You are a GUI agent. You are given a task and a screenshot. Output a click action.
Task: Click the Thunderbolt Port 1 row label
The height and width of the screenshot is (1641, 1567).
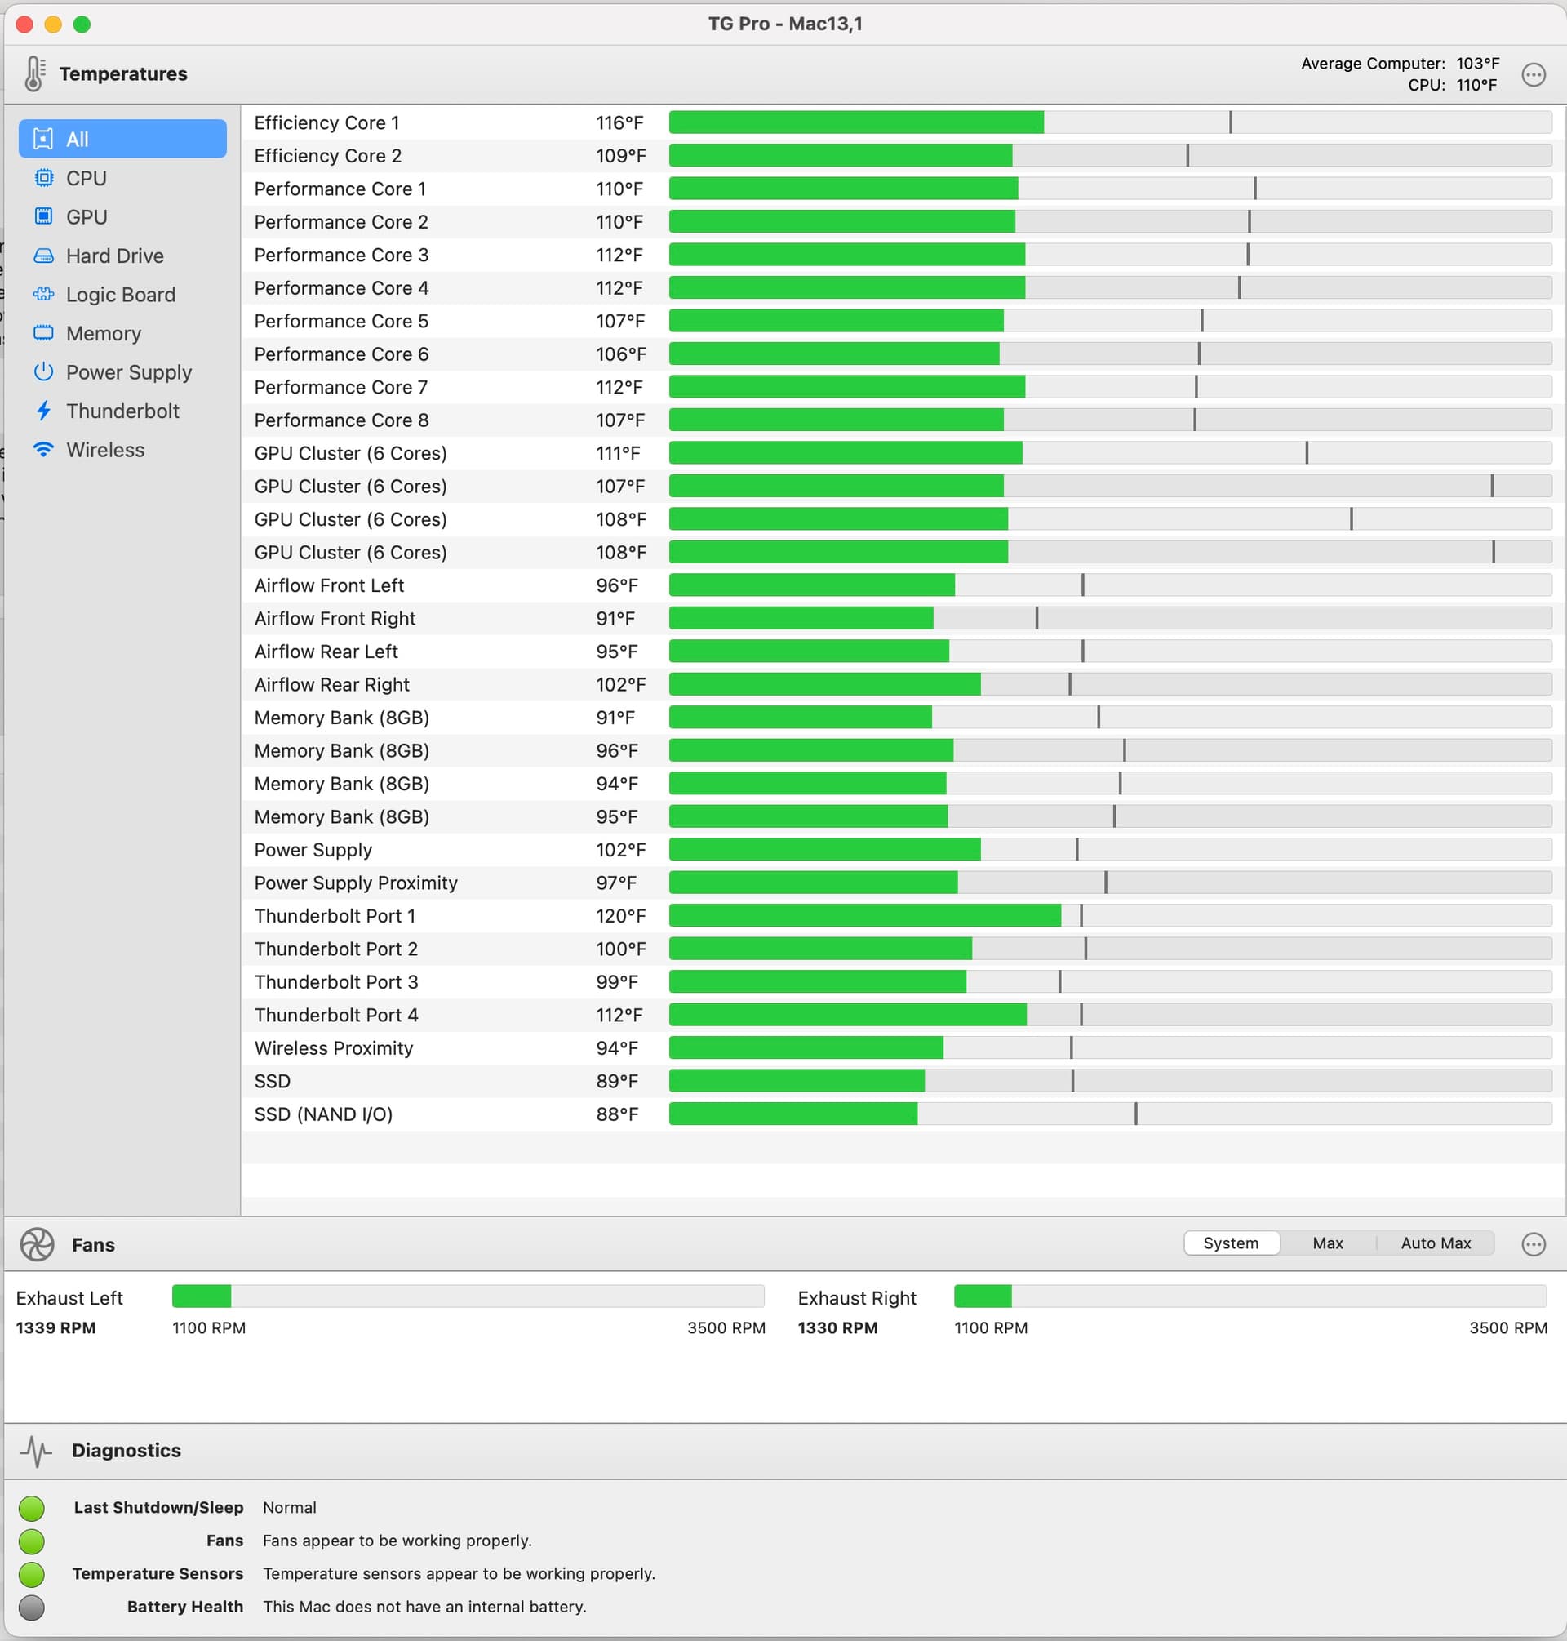pos(334,916)
